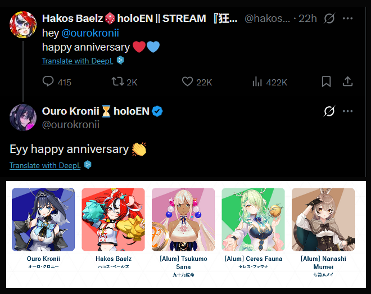Image resolution: width=371 pixels, height=294 pixels.
Task: Click the share upload icon
Action: 347,82
